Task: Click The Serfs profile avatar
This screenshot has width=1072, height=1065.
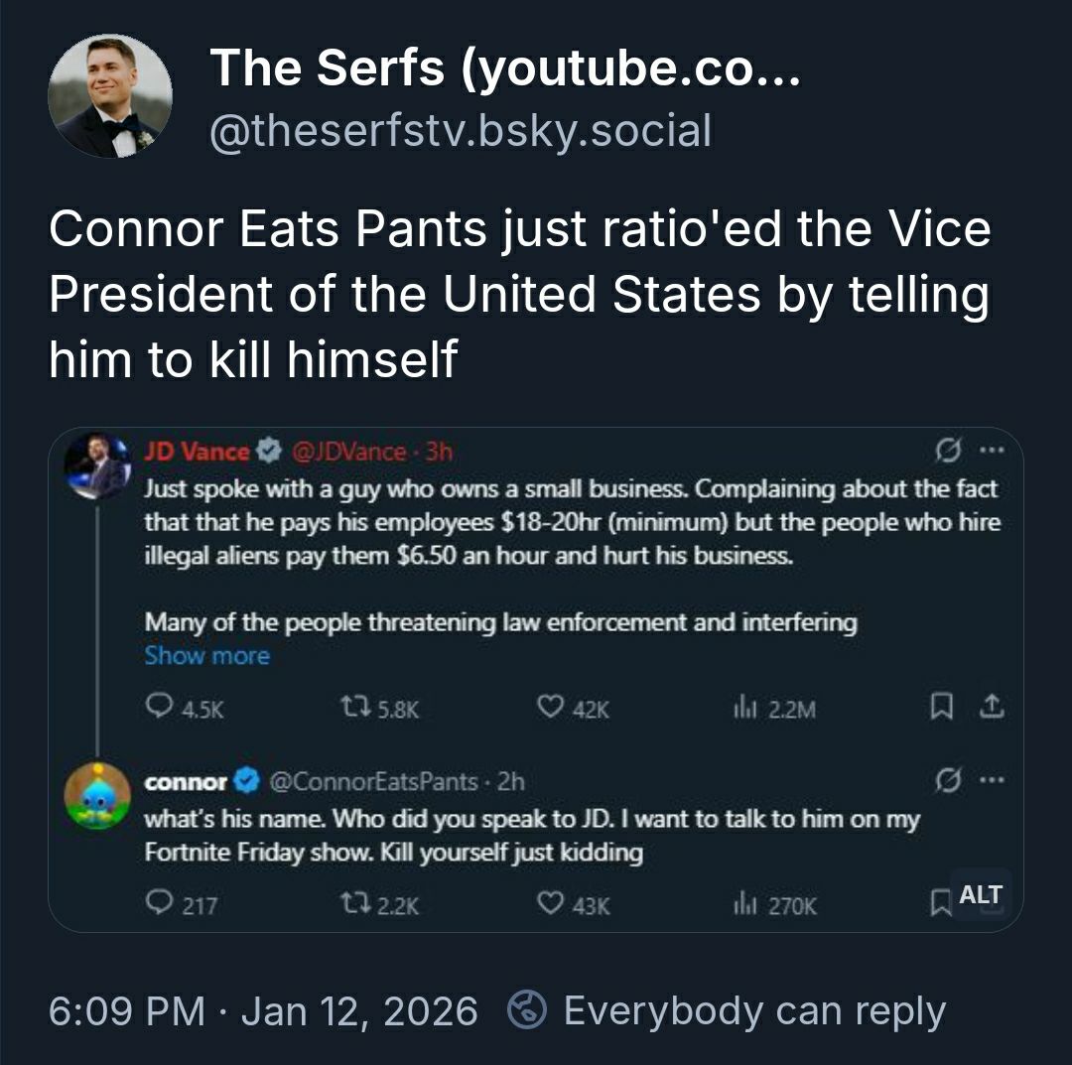Action: (110, 96)
